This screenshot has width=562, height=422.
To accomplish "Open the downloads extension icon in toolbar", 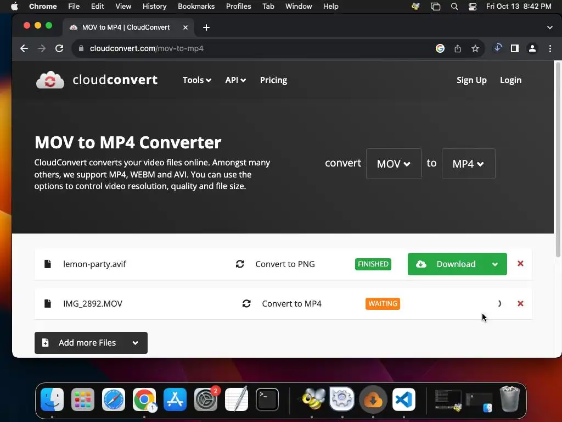I will pos(497,48).
